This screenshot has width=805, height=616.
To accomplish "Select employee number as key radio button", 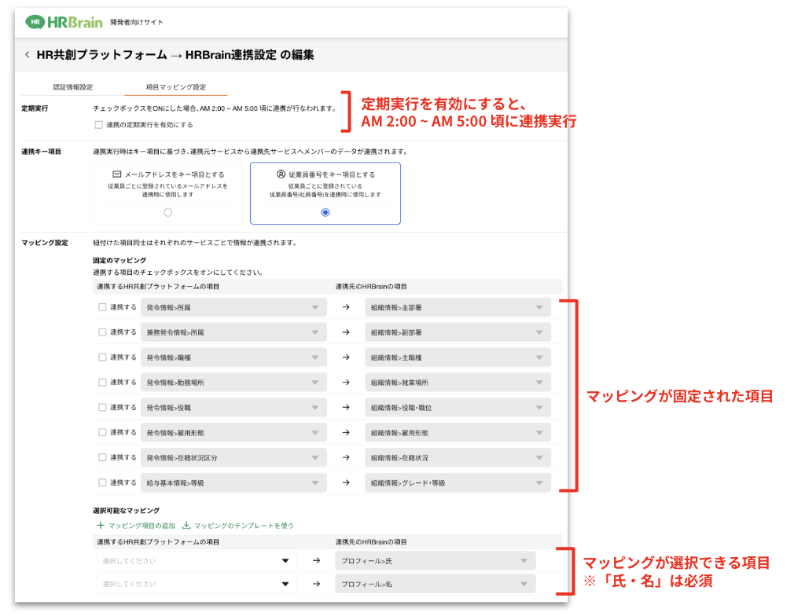I will coord(325,212).
